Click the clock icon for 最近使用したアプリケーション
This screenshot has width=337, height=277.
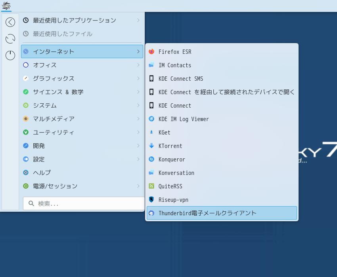(x=26, y=21)
